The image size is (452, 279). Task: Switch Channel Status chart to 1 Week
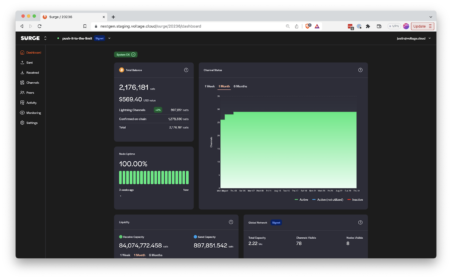coord(210,86)
